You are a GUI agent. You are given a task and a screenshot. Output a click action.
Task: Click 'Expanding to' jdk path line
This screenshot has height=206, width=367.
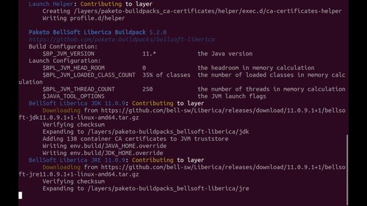[x=146, y=132]
